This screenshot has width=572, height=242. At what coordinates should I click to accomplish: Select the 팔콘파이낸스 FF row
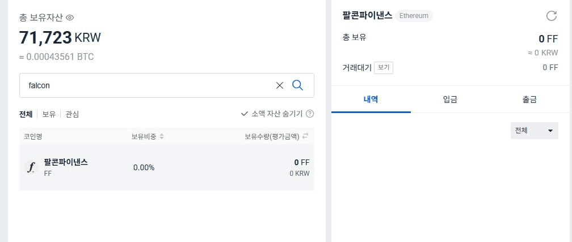pos(167,167)
